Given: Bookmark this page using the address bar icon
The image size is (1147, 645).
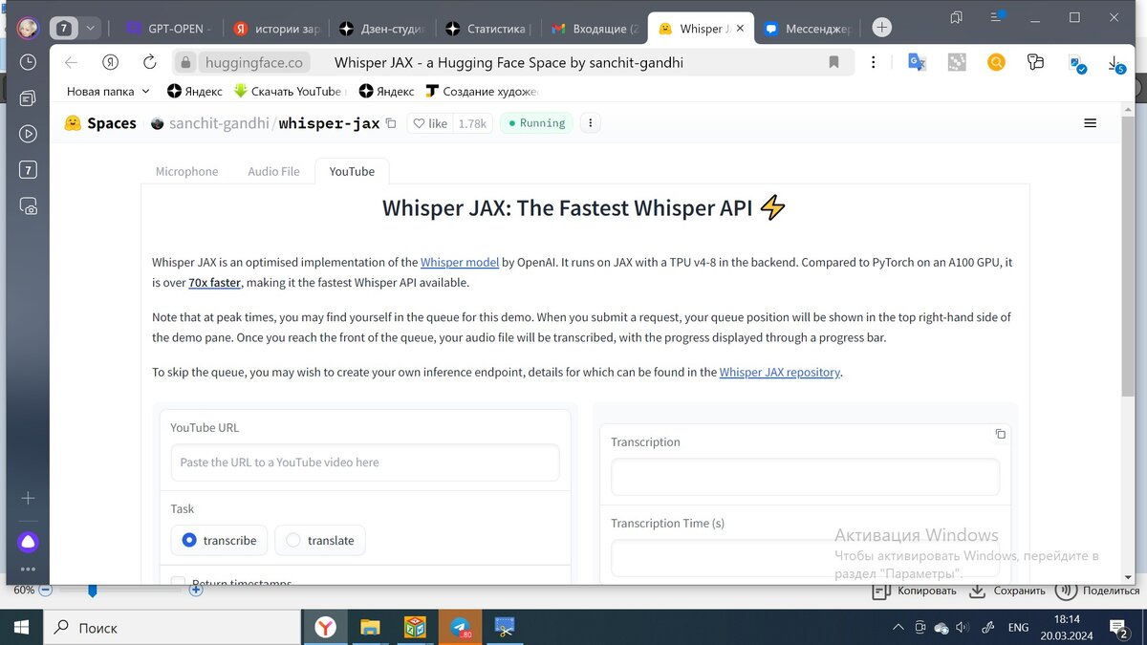Looking at the screenshot, I should pyautogui.click(x=833, y=62).
